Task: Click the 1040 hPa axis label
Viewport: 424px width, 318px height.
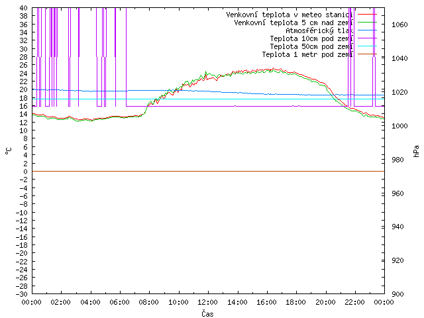Action: pyautogui.click(x=399, y=58)
